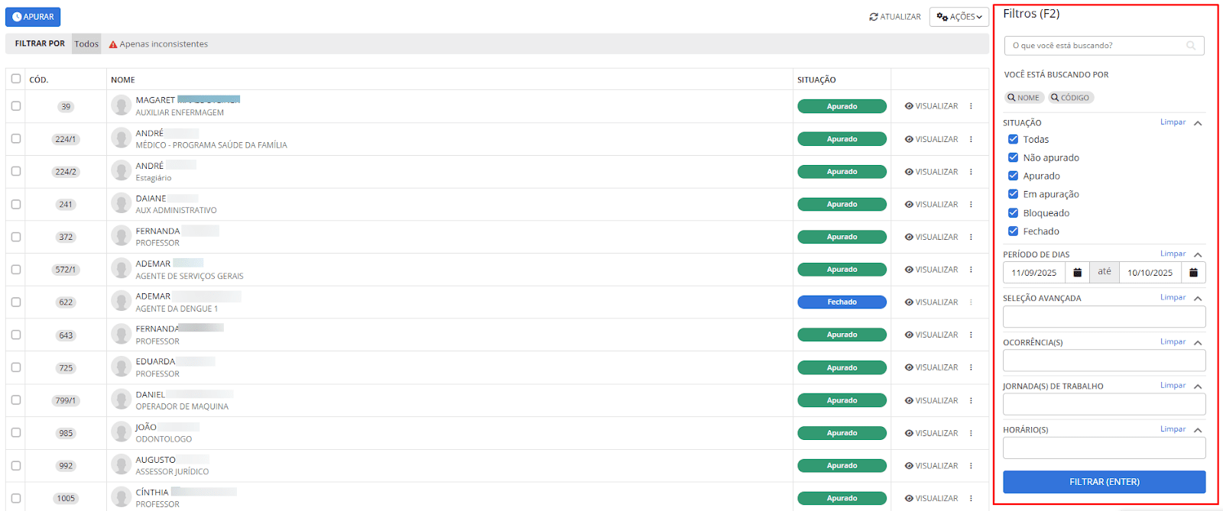Click avatar icon of João Odontologo

point(121,432)
